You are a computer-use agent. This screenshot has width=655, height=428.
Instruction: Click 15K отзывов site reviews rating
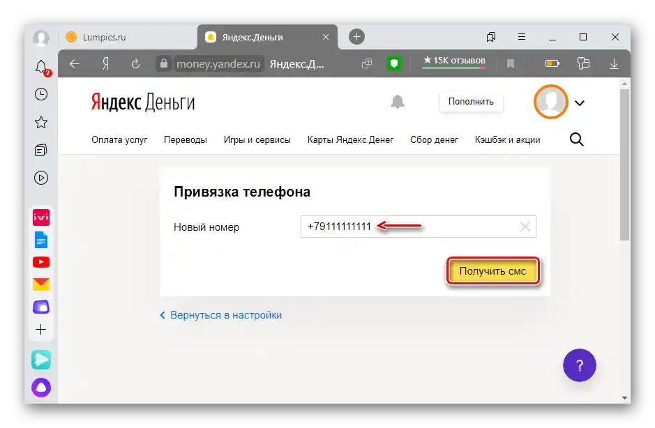[454, 62]
